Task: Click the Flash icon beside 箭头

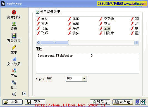Action: tap(70, 33)
